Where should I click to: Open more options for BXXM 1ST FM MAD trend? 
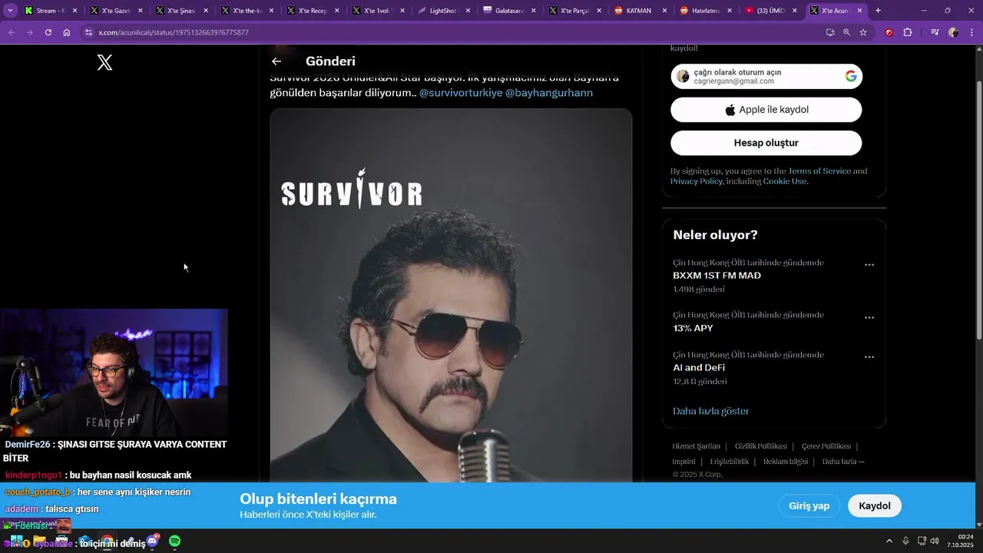869,265
